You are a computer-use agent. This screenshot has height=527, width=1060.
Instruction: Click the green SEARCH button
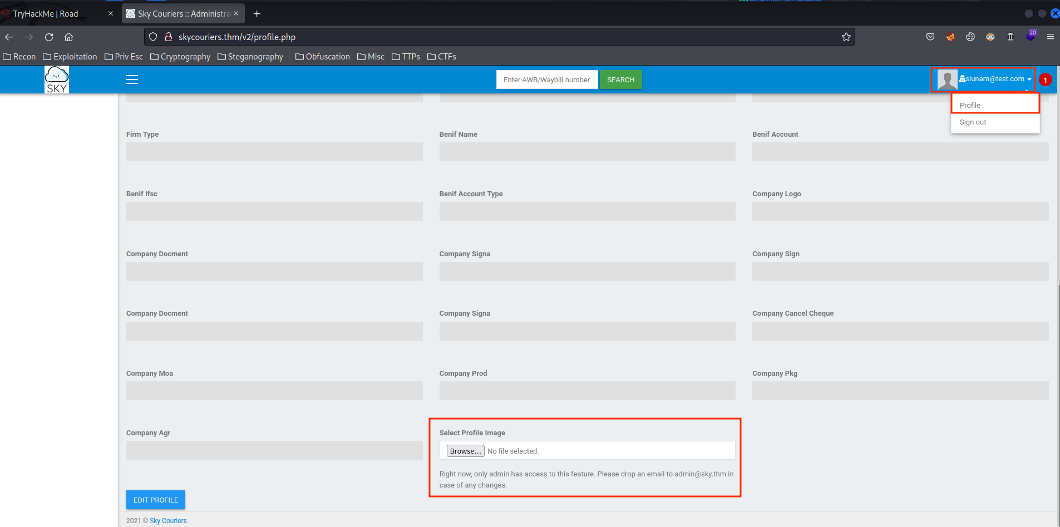(x=620, y=79)
